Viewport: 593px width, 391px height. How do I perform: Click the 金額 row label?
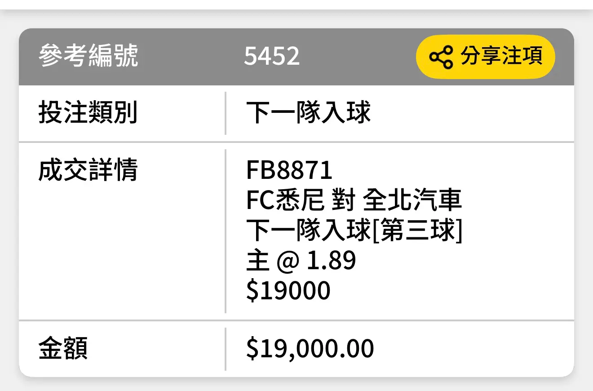[63, 349]
